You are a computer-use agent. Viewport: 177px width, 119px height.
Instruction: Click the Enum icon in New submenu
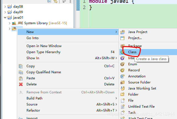(x=122, y=64)
